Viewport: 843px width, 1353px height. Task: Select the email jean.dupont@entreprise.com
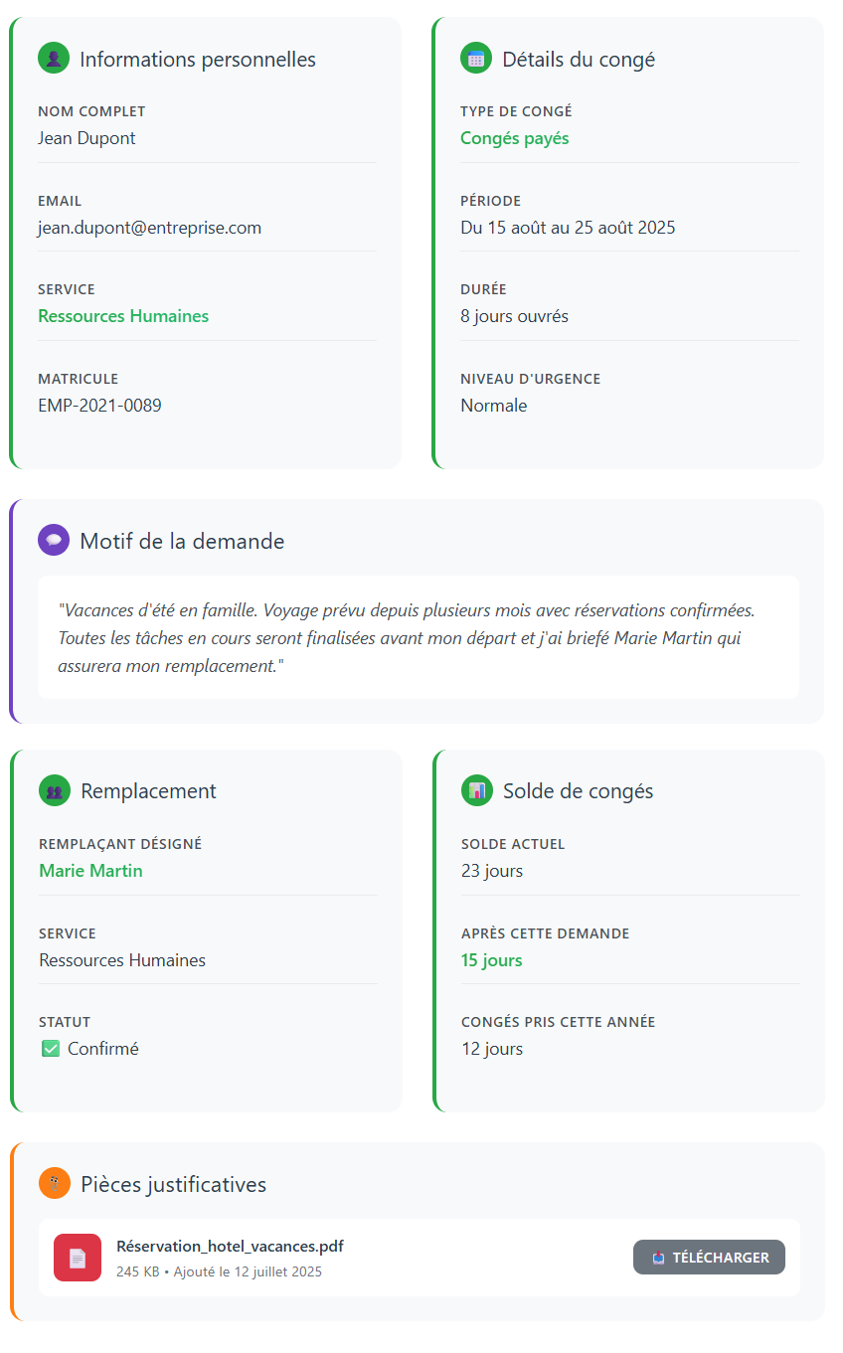coord(149,228)
